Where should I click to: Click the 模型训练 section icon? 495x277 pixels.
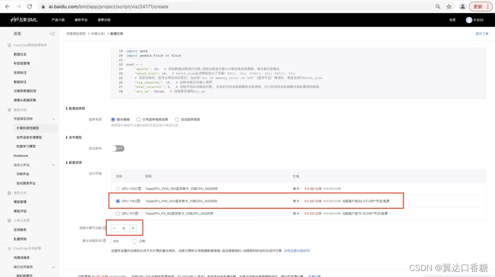coord(9,110)
